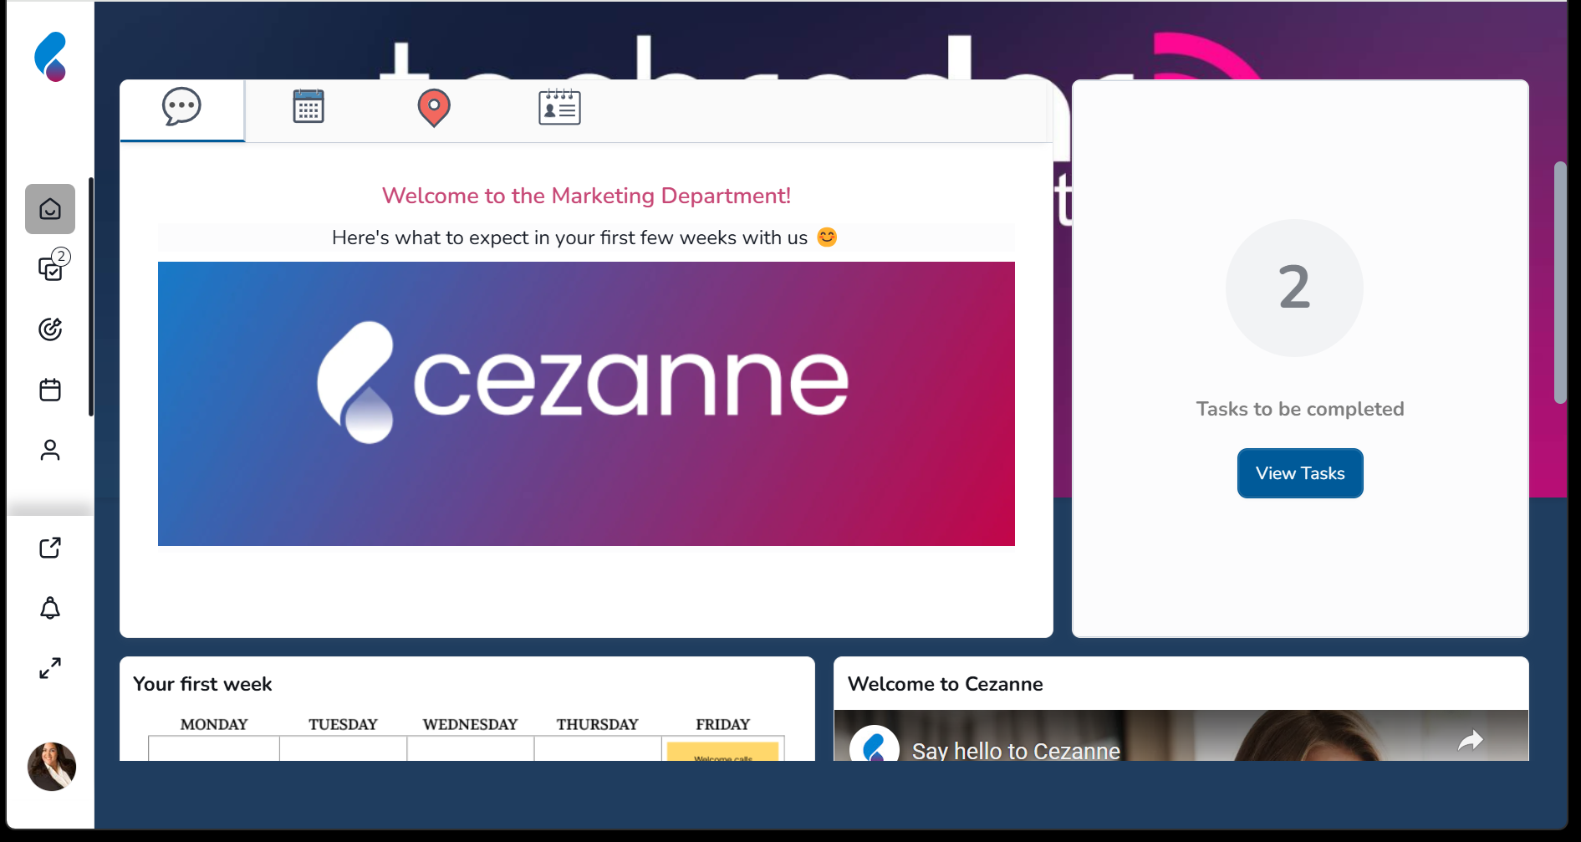
Task: Click WEDNESDAY column header in schedule
Action: pyautogui.click(x=470, y=724)
